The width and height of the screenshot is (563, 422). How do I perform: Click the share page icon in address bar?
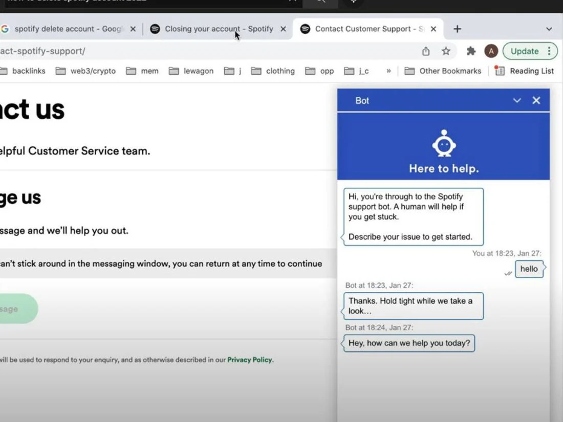coord(426,51)
